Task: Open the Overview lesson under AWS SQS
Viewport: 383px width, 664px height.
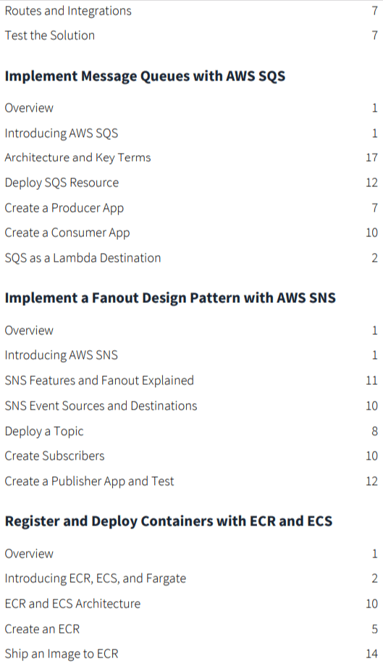Action: point(29,108)
